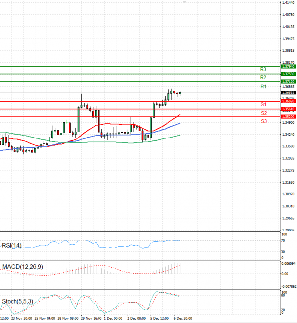Click the 25 Nov 04:00 time label
This screenshot has height=323, width=297.
coord(45,318)
